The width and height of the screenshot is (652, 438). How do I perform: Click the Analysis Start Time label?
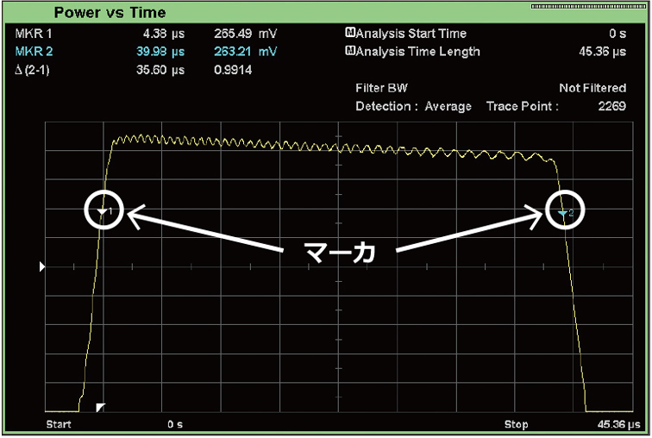(x=411, y=34)
